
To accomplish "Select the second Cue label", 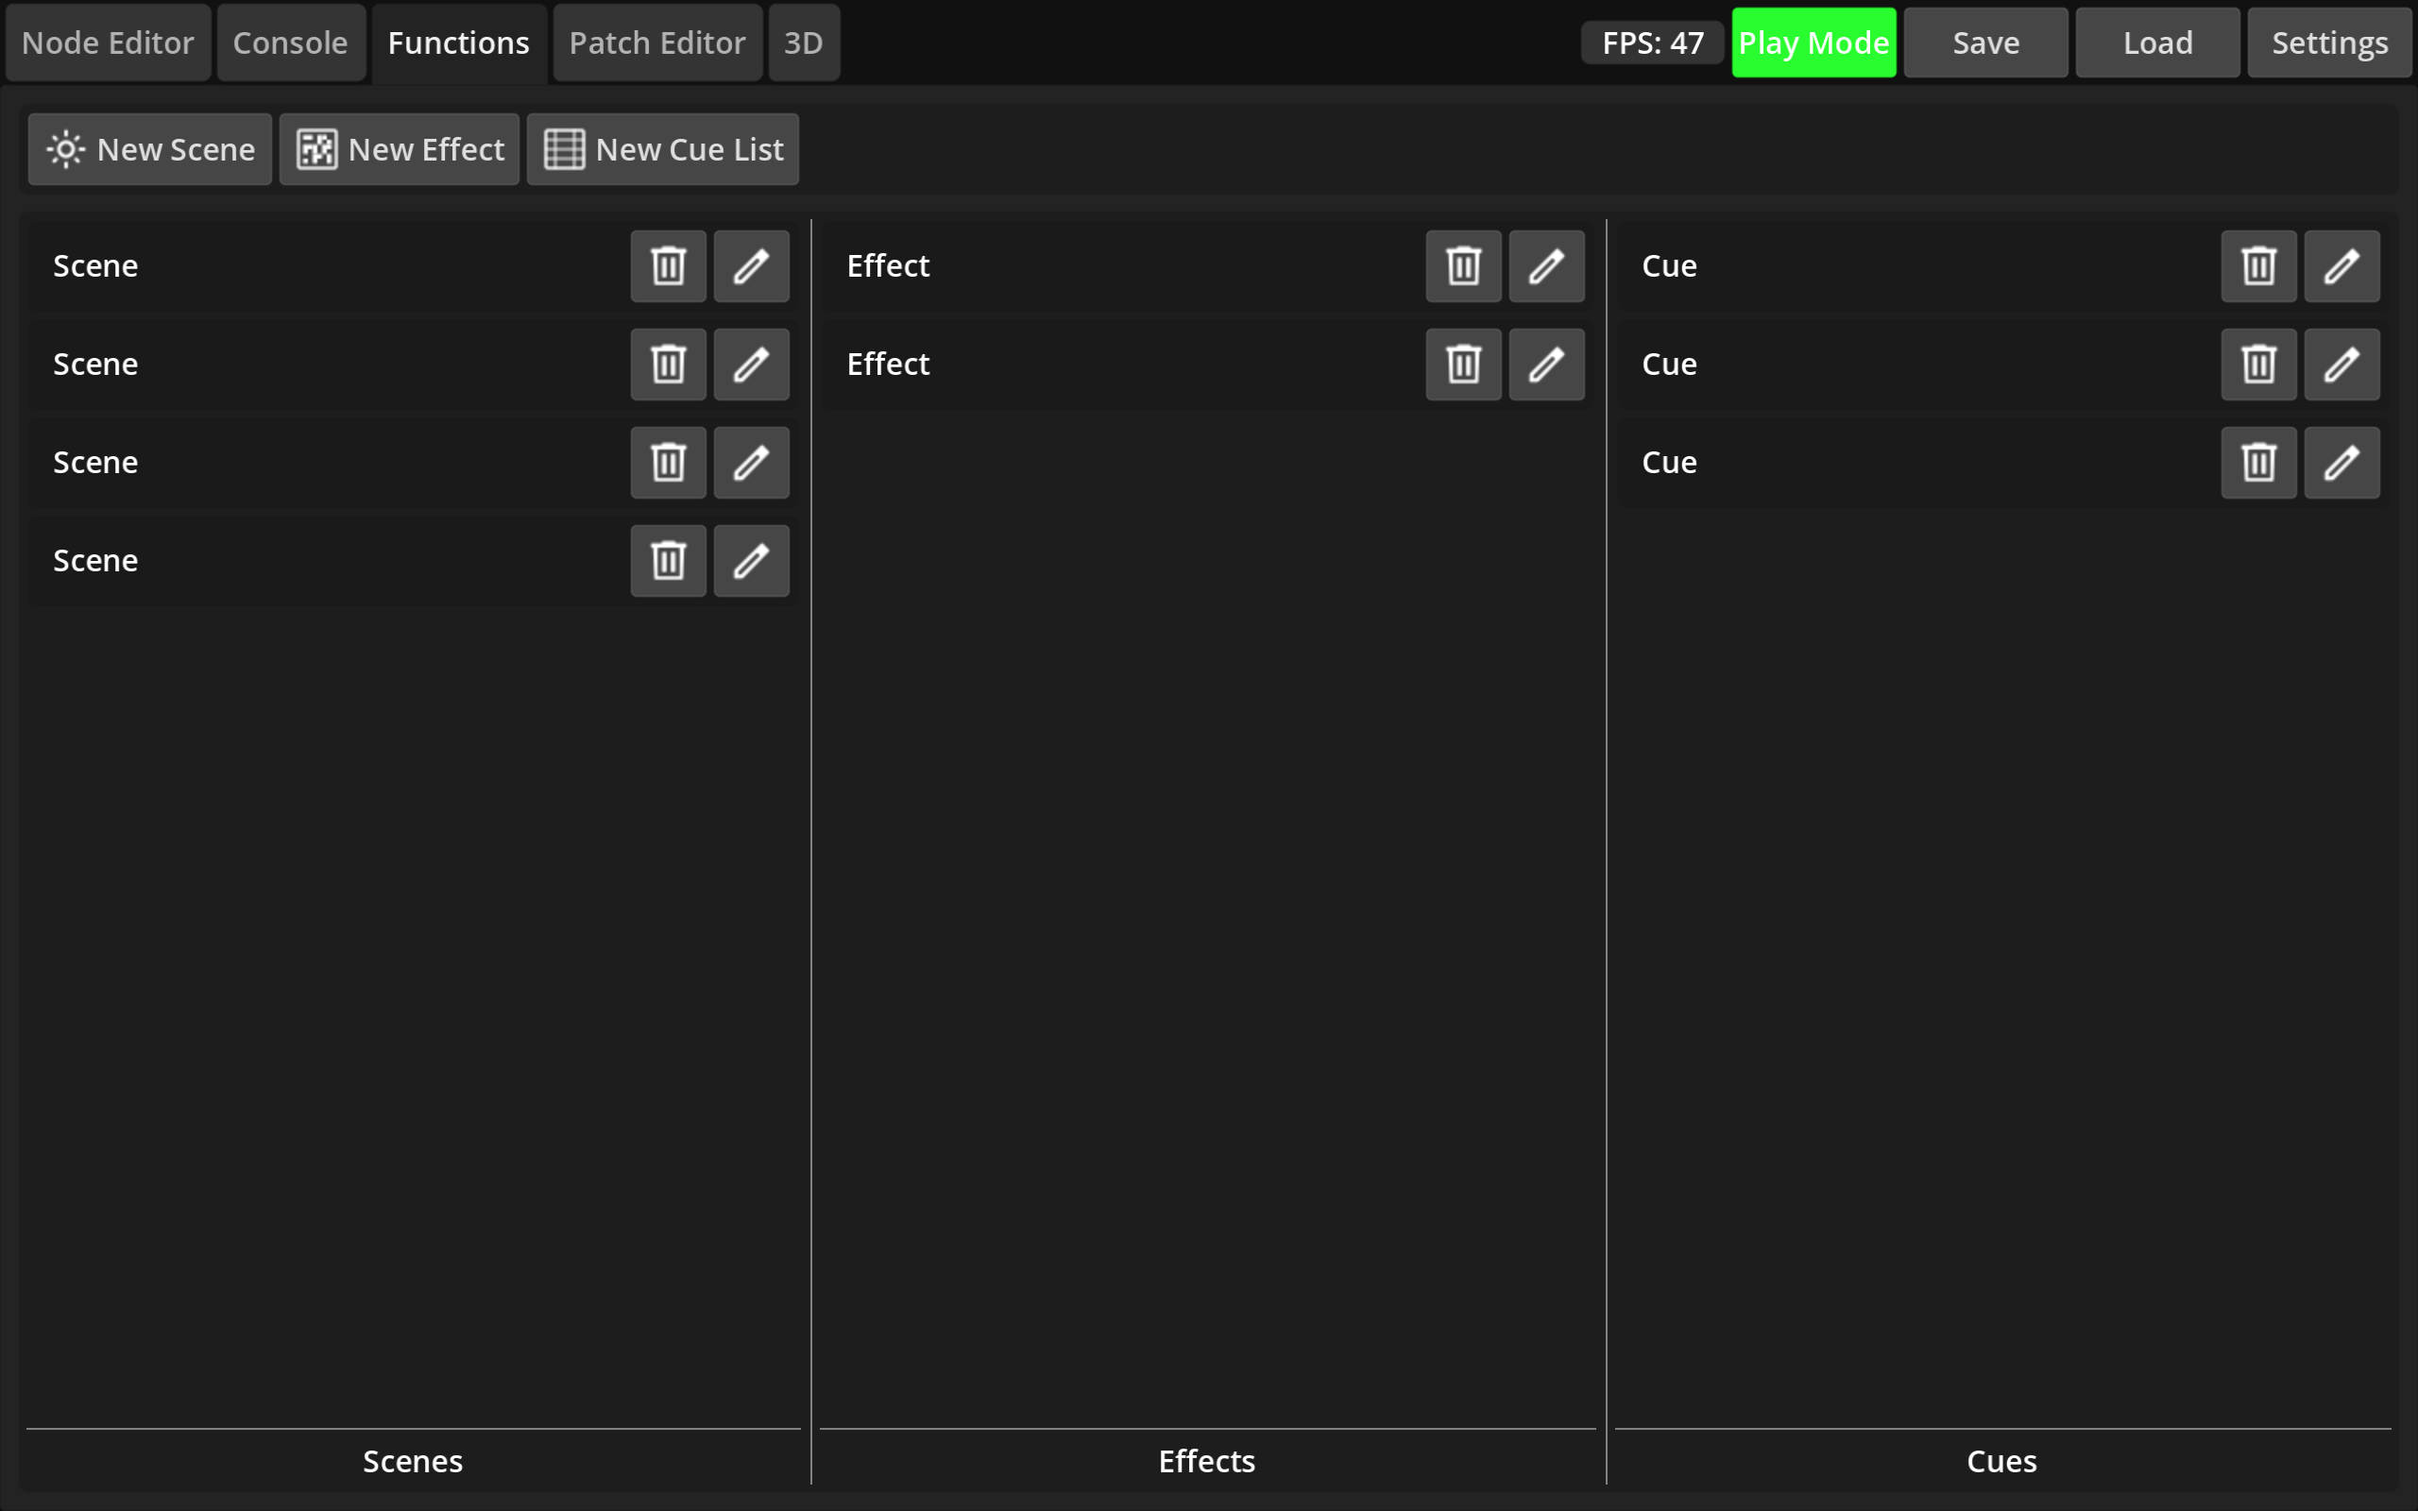I will pyautogui.click(x=1670, y=364).
